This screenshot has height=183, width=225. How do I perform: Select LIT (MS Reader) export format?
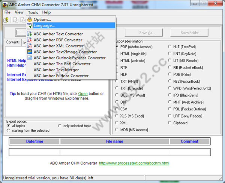[183, 61]
